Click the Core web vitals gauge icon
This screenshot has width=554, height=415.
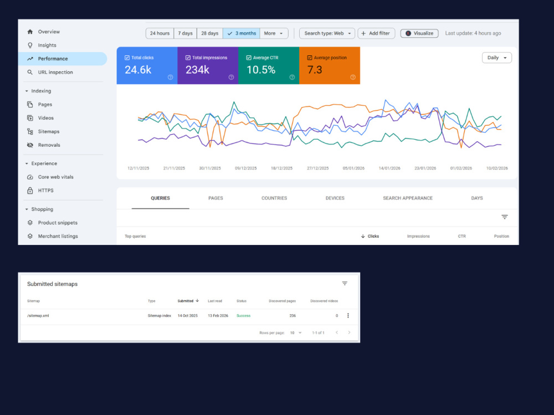[30, 177]
